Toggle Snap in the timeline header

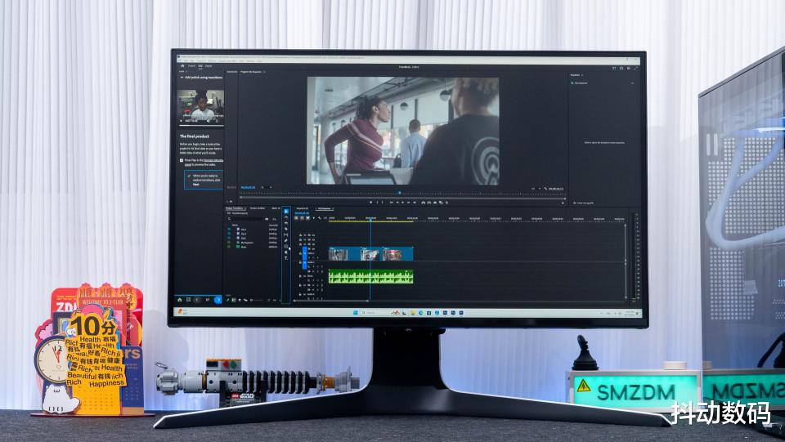pos(302,218)
